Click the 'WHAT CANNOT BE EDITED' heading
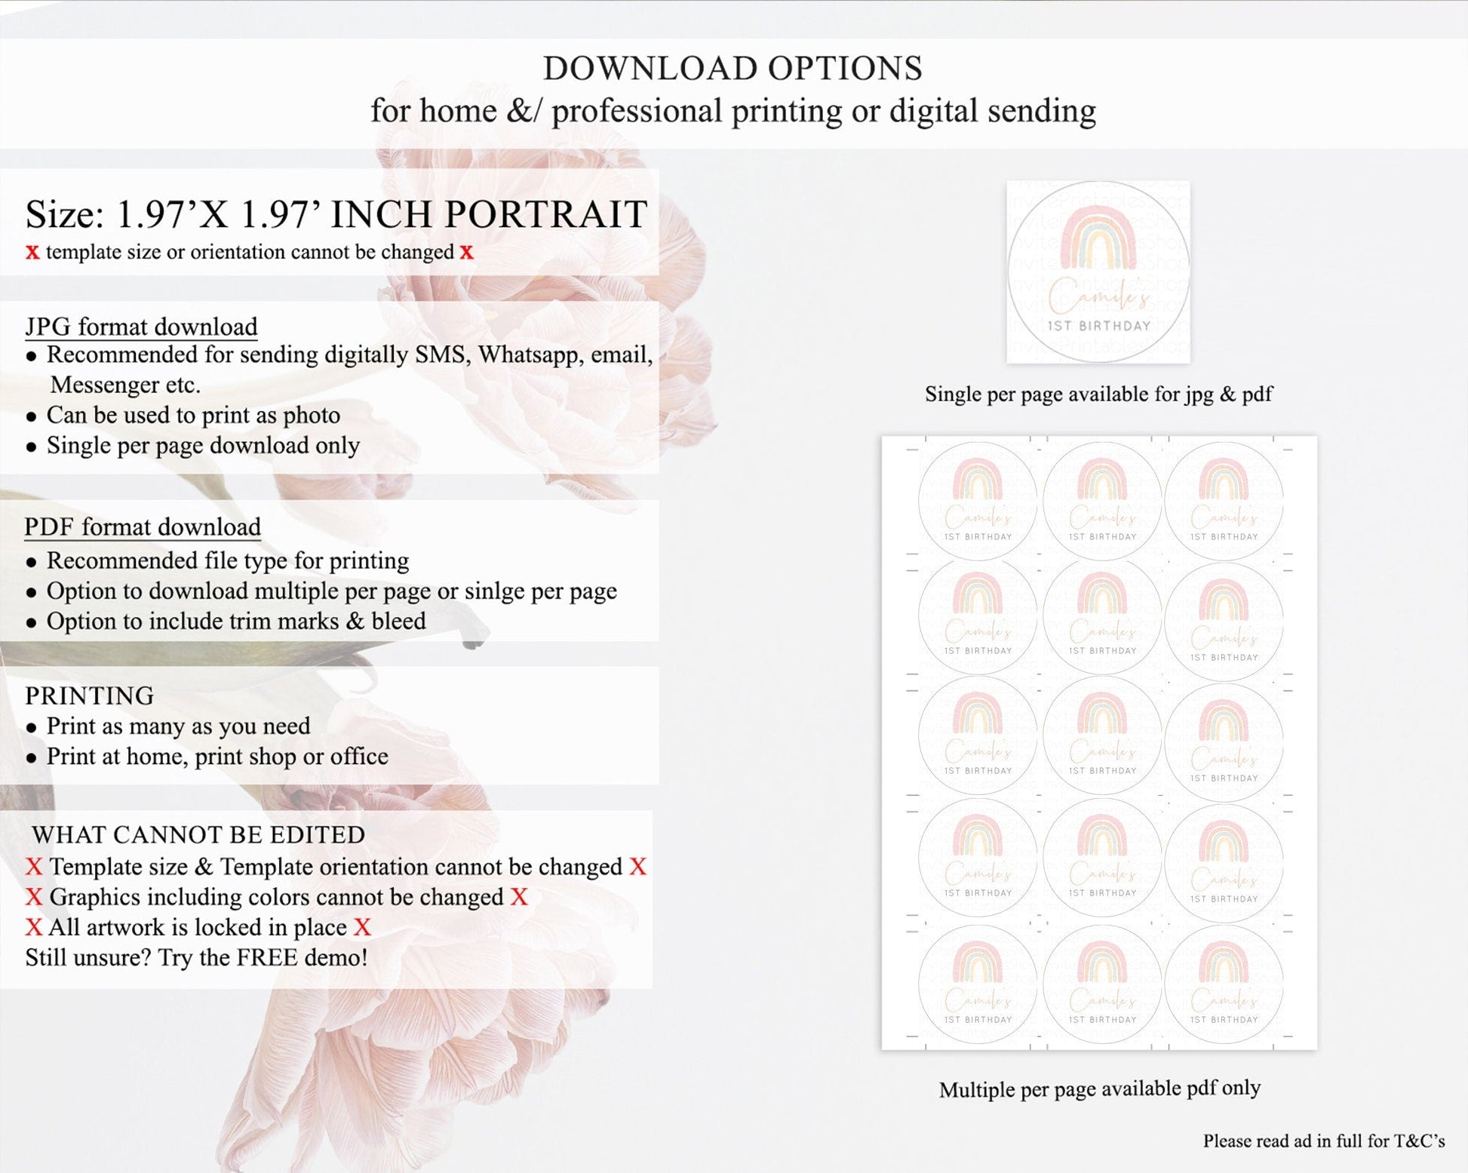 click(x=198, y=835)
